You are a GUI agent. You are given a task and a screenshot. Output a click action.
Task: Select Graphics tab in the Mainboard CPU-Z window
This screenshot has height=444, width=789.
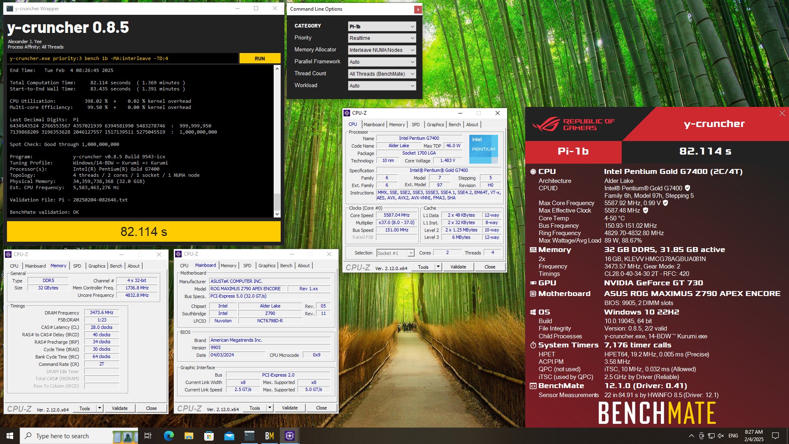(x=267, y=266)
